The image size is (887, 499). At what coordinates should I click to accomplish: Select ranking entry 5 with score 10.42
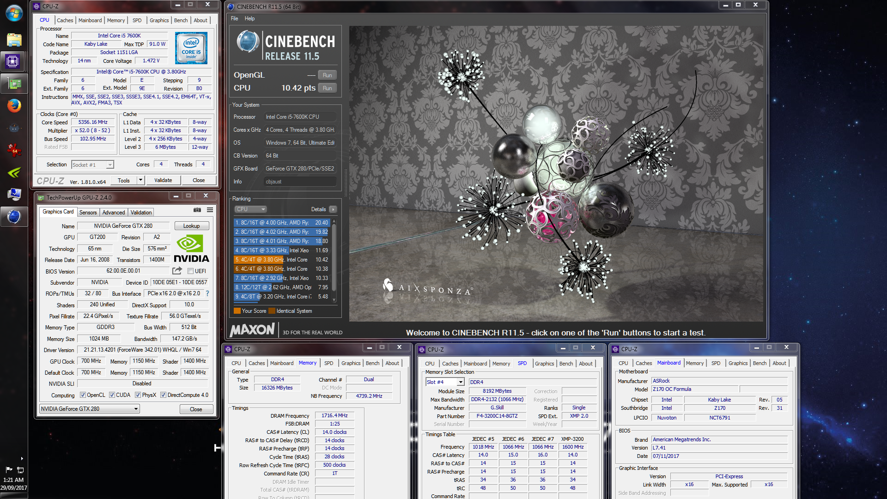tap(282, 260)
